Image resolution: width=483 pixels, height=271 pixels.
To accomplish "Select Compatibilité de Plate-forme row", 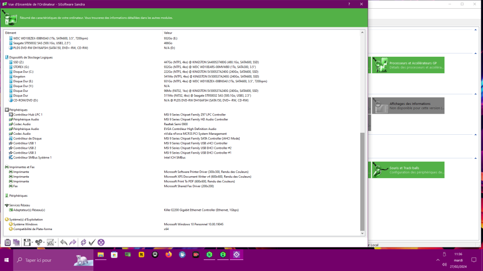I will click(182, 229).
